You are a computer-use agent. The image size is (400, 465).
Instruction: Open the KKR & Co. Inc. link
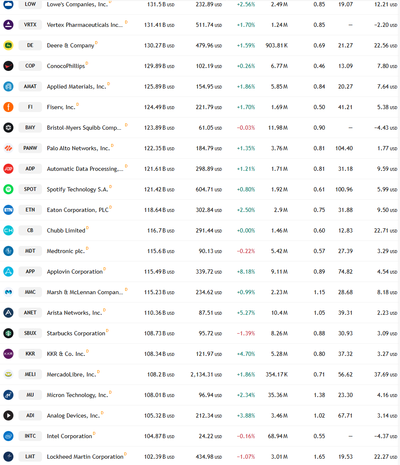(66, 354)
